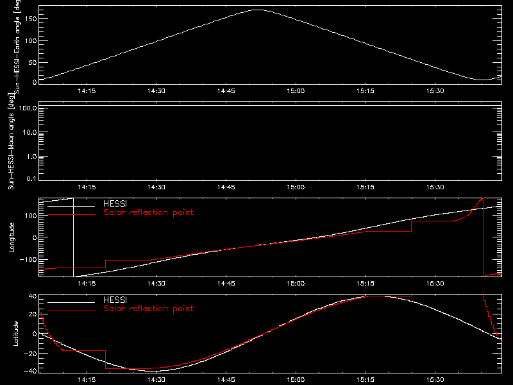Click Solar reflection point legend in Longitude plot
Image resolution: width=513 pixels, height=385 pixels.
click(148, 212)
